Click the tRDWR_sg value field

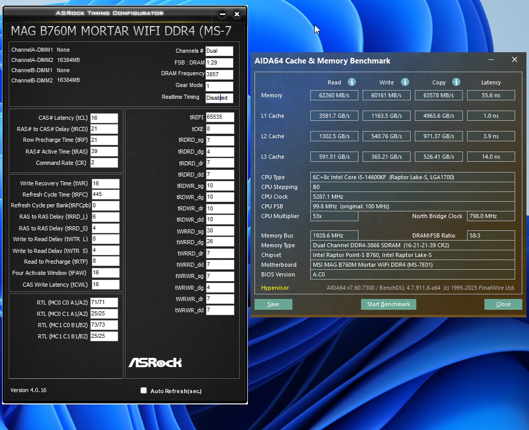[x=220, y=185]
